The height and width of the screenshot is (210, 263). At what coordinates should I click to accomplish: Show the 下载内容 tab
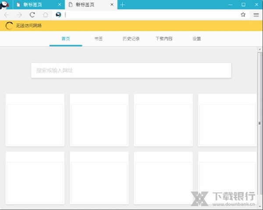[164, 39]
